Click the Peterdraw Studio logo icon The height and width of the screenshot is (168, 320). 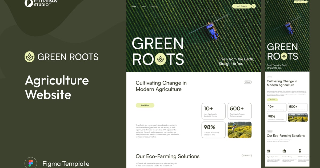click(29, 3)
